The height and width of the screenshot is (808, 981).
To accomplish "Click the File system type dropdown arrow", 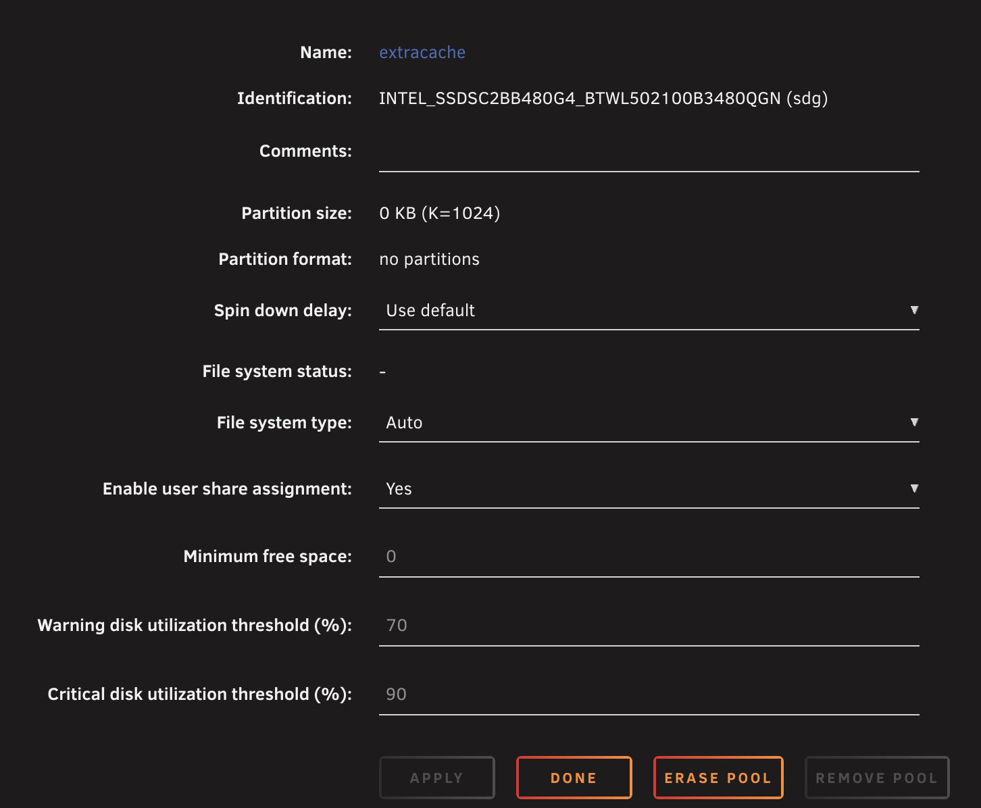I will [x=914, y=422].
